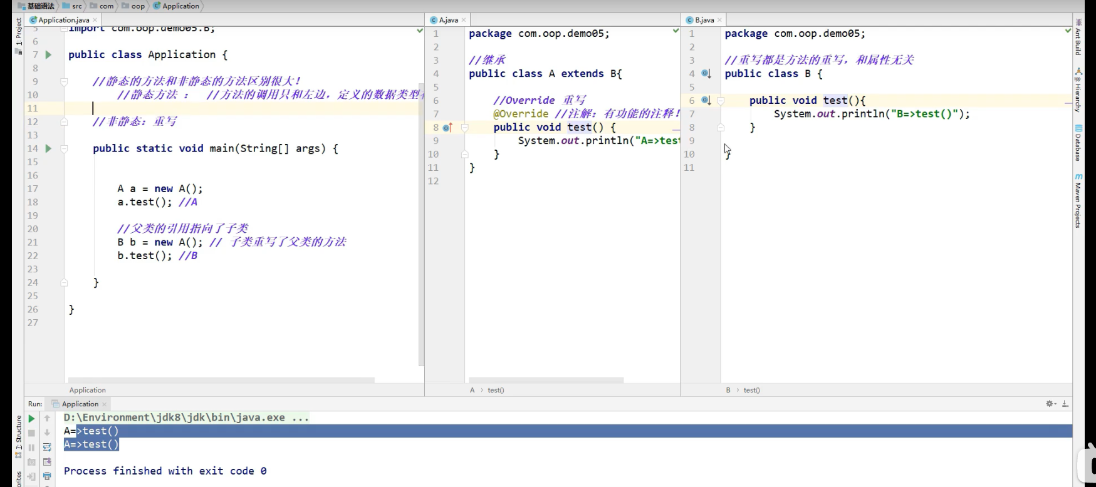Click fold end marker A.java line 10
1096x487 pixels.
(x=465, y=154)
